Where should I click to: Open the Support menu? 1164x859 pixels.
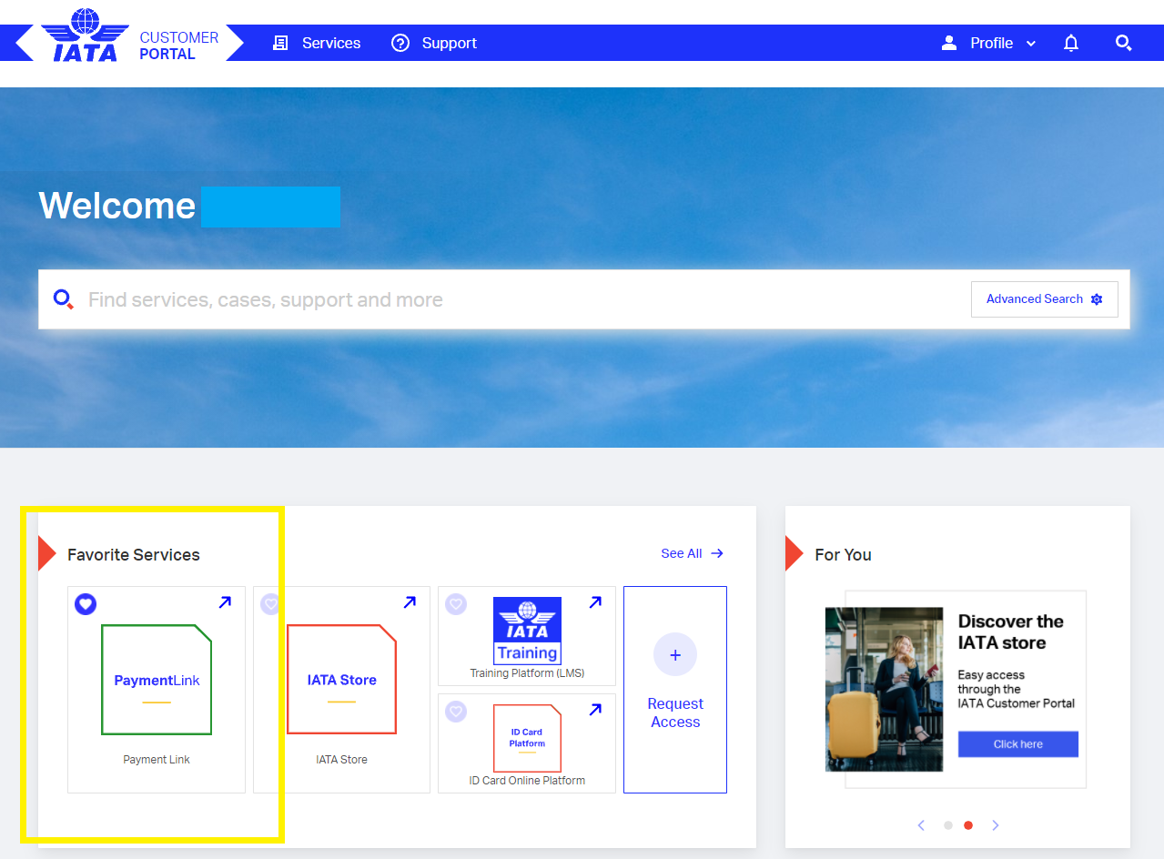pyautogui.click(x=449, y=43)
